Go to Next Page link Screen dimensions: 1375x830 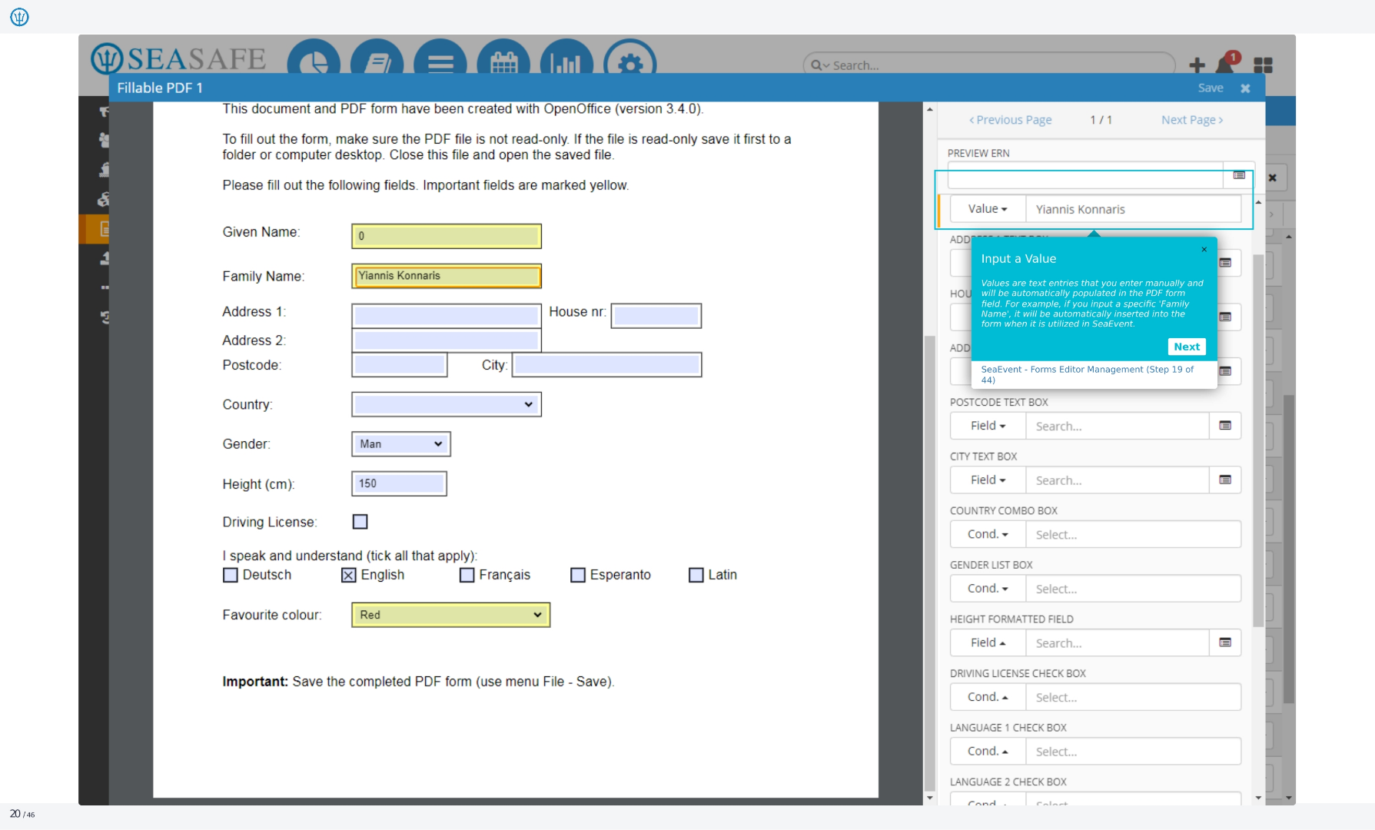(x=1192, y=120)
